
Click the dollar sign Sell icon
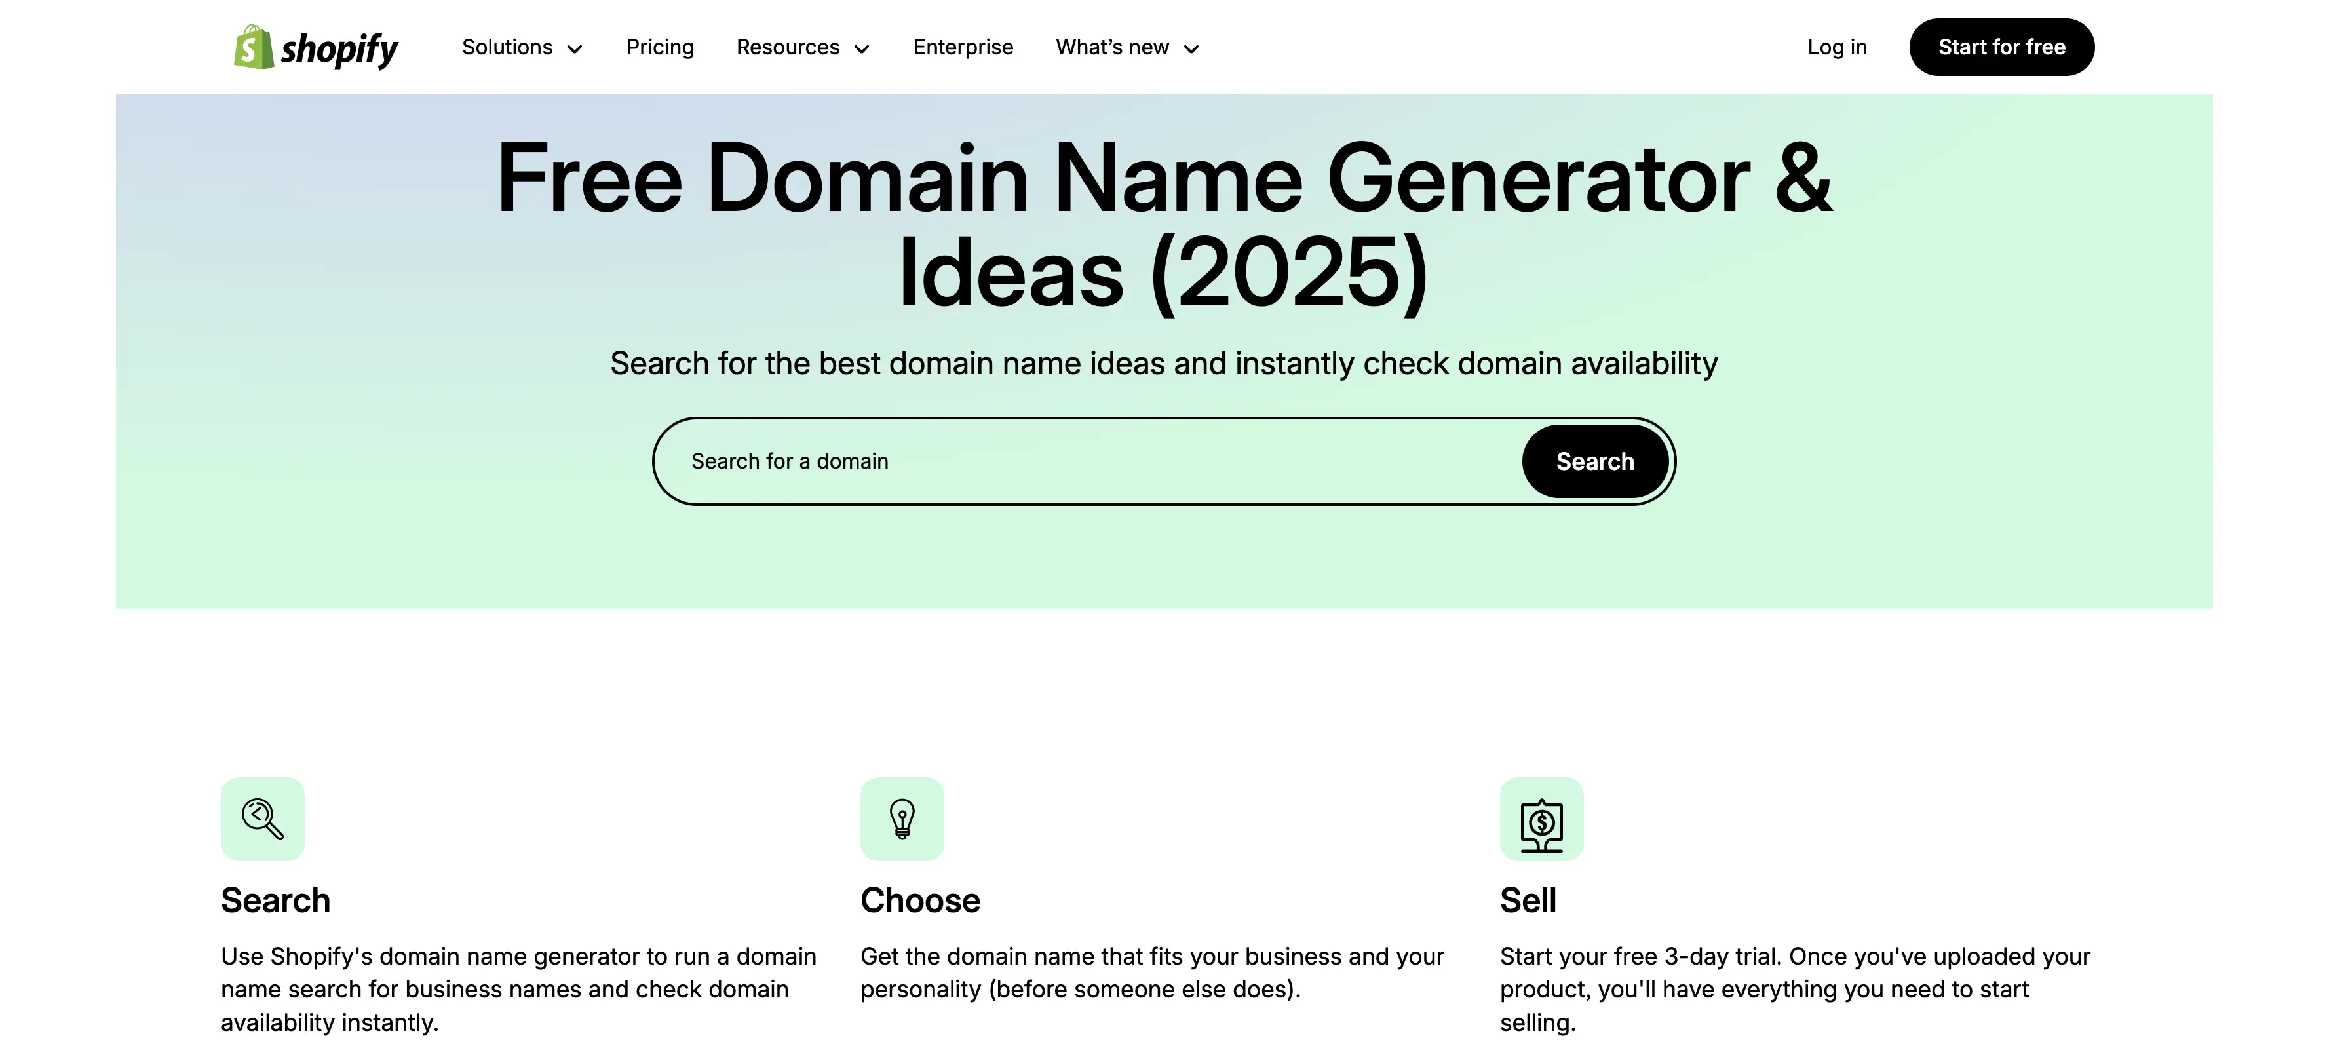pos(1541,819)
